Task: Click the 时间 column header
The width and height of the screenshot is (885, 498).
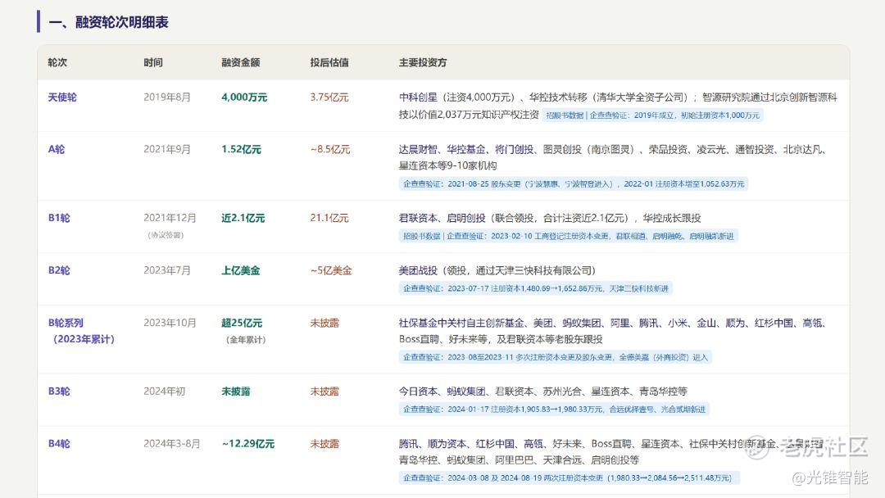Action: tap(153, 62)
